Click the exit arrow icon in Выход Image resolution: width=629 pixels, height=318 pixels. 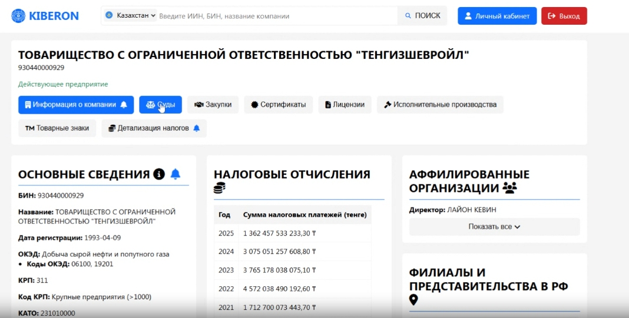point(552,16)
